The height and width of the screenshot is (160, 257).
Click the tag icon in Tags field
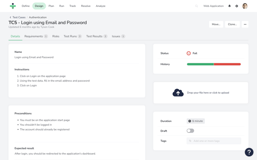click(190, 141)
